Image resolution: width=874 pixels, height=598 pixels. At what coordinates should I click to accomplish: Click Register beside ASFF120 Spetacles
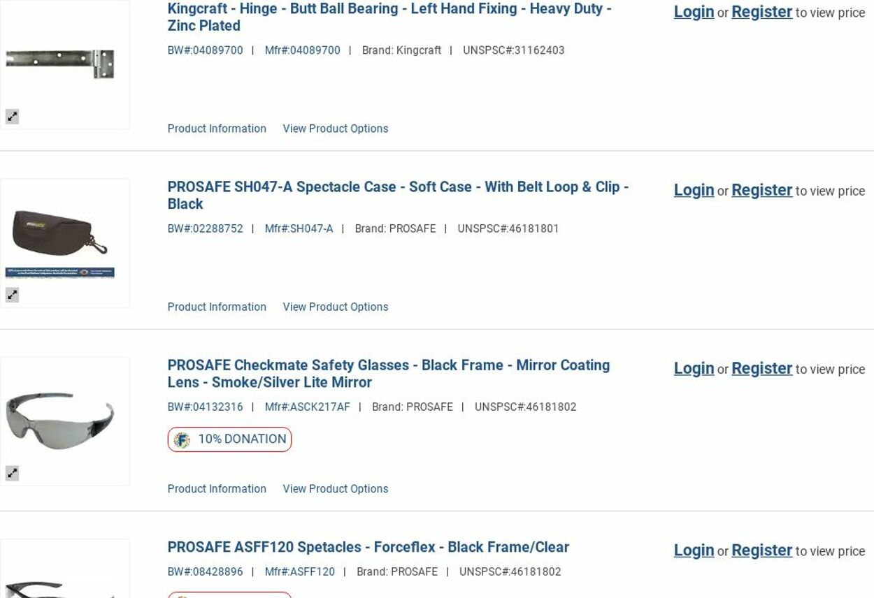[761, 550]
